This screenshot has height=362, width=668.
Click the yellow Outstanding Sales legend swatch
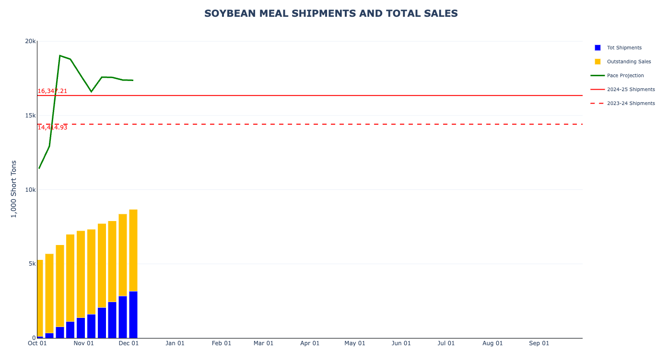click(x=598, y=62)
